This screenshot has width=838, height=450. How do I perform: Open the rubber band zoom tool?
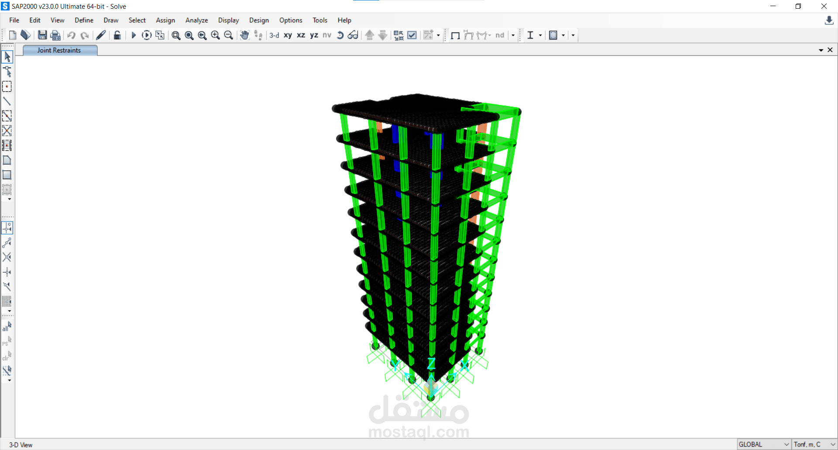(176, 35)
